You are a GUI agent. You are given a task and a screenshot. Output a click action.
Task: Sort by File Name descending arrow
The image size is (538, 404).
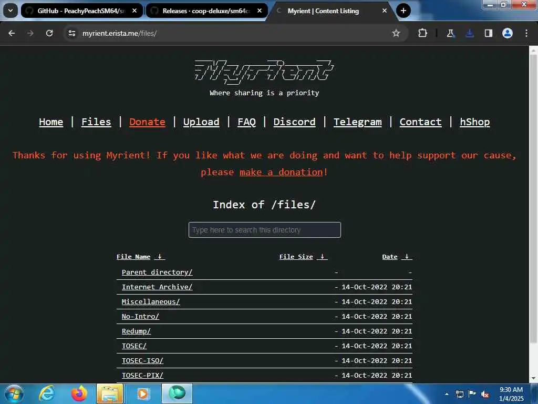point(160,257)
